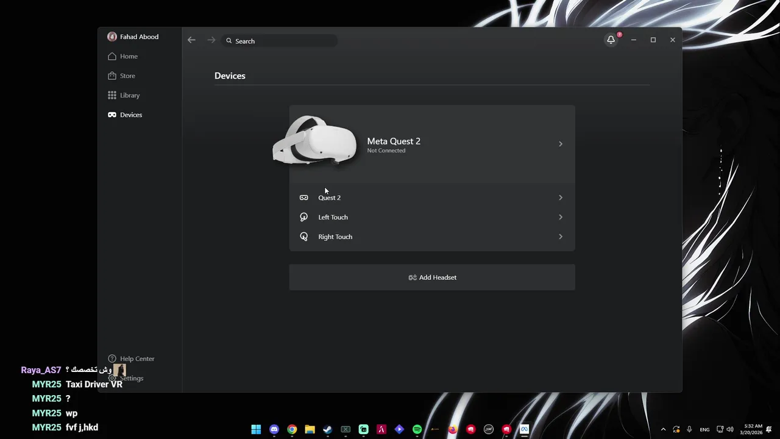
Task: Open Discord from the taskbar
Action: (x=274, y=429)
